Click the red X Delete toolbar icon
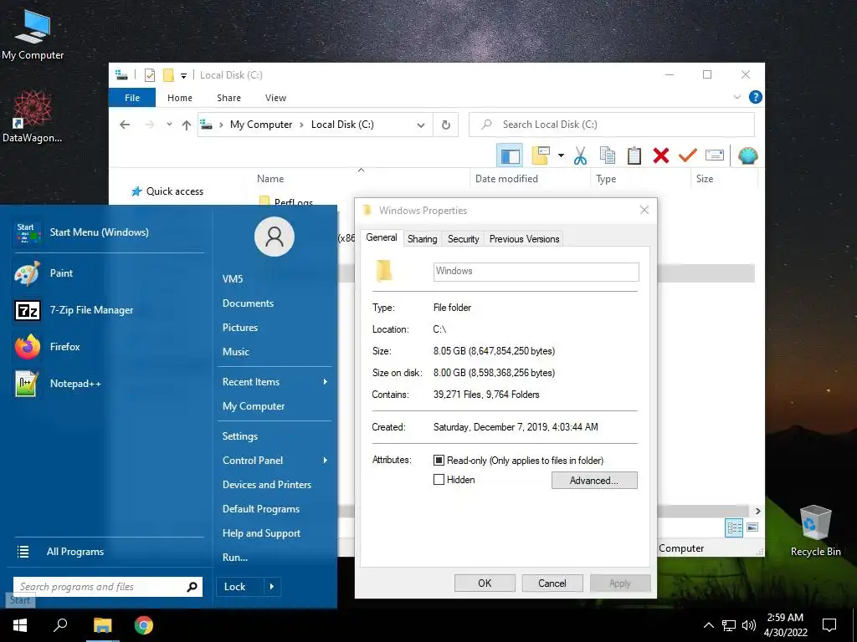 pos(661,155)
